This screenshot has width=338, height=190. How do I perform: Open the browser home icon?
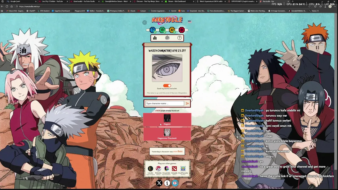(x=11, y=6)
